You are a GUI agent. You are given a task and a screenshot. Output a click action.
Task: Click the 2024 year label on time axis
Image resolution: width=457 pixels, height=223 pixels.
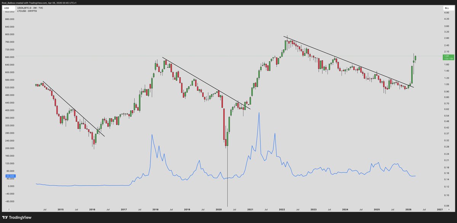345,209
